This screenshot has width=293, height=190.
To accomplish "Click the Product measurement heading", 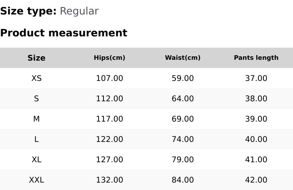I will pos(64,33).
